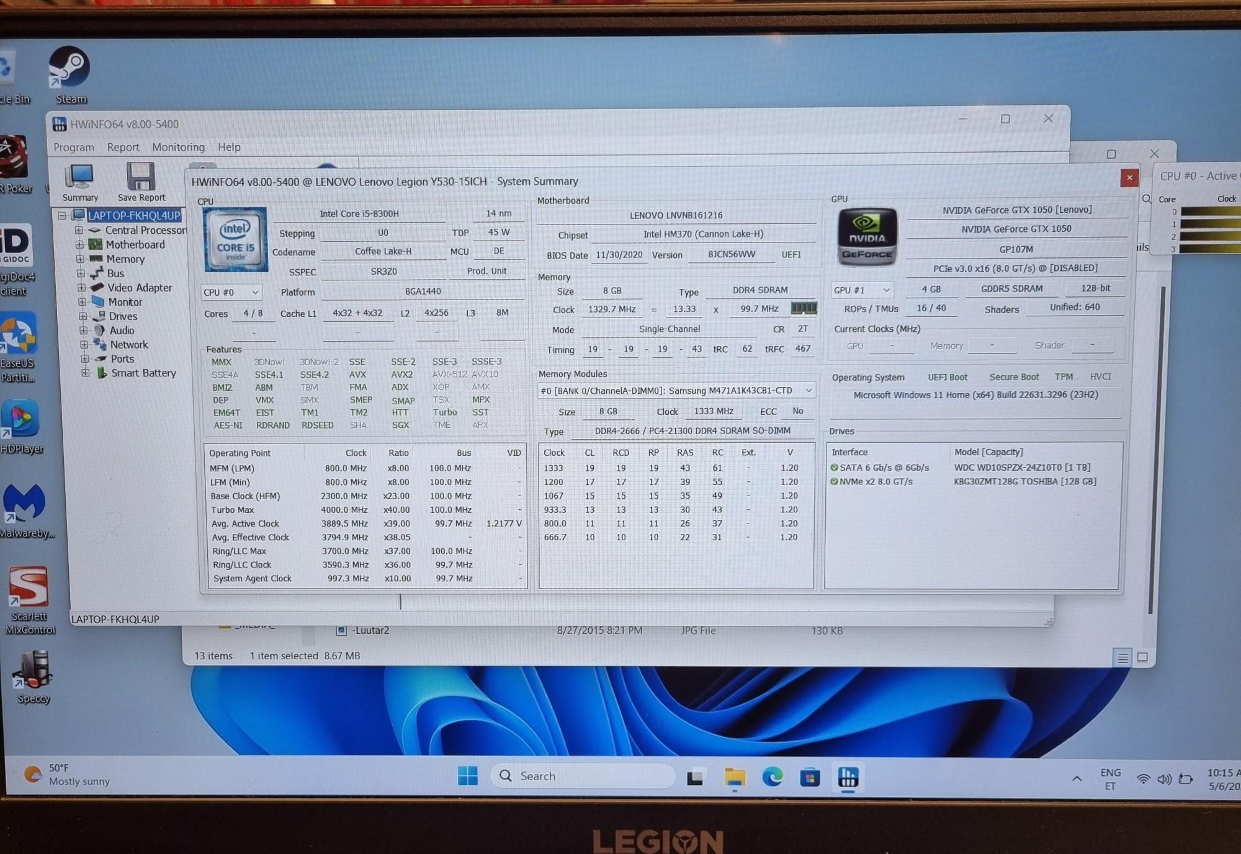Open battery status tray icon
The width and height of the screenshot is (1241, 854).
coord(1186,779)
